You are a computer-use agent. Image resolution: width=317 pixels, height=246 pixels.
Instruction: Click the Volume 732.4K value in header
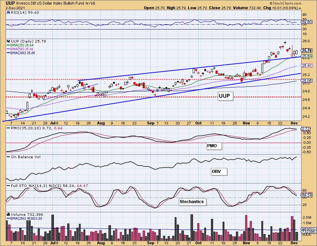click(247, 8)
